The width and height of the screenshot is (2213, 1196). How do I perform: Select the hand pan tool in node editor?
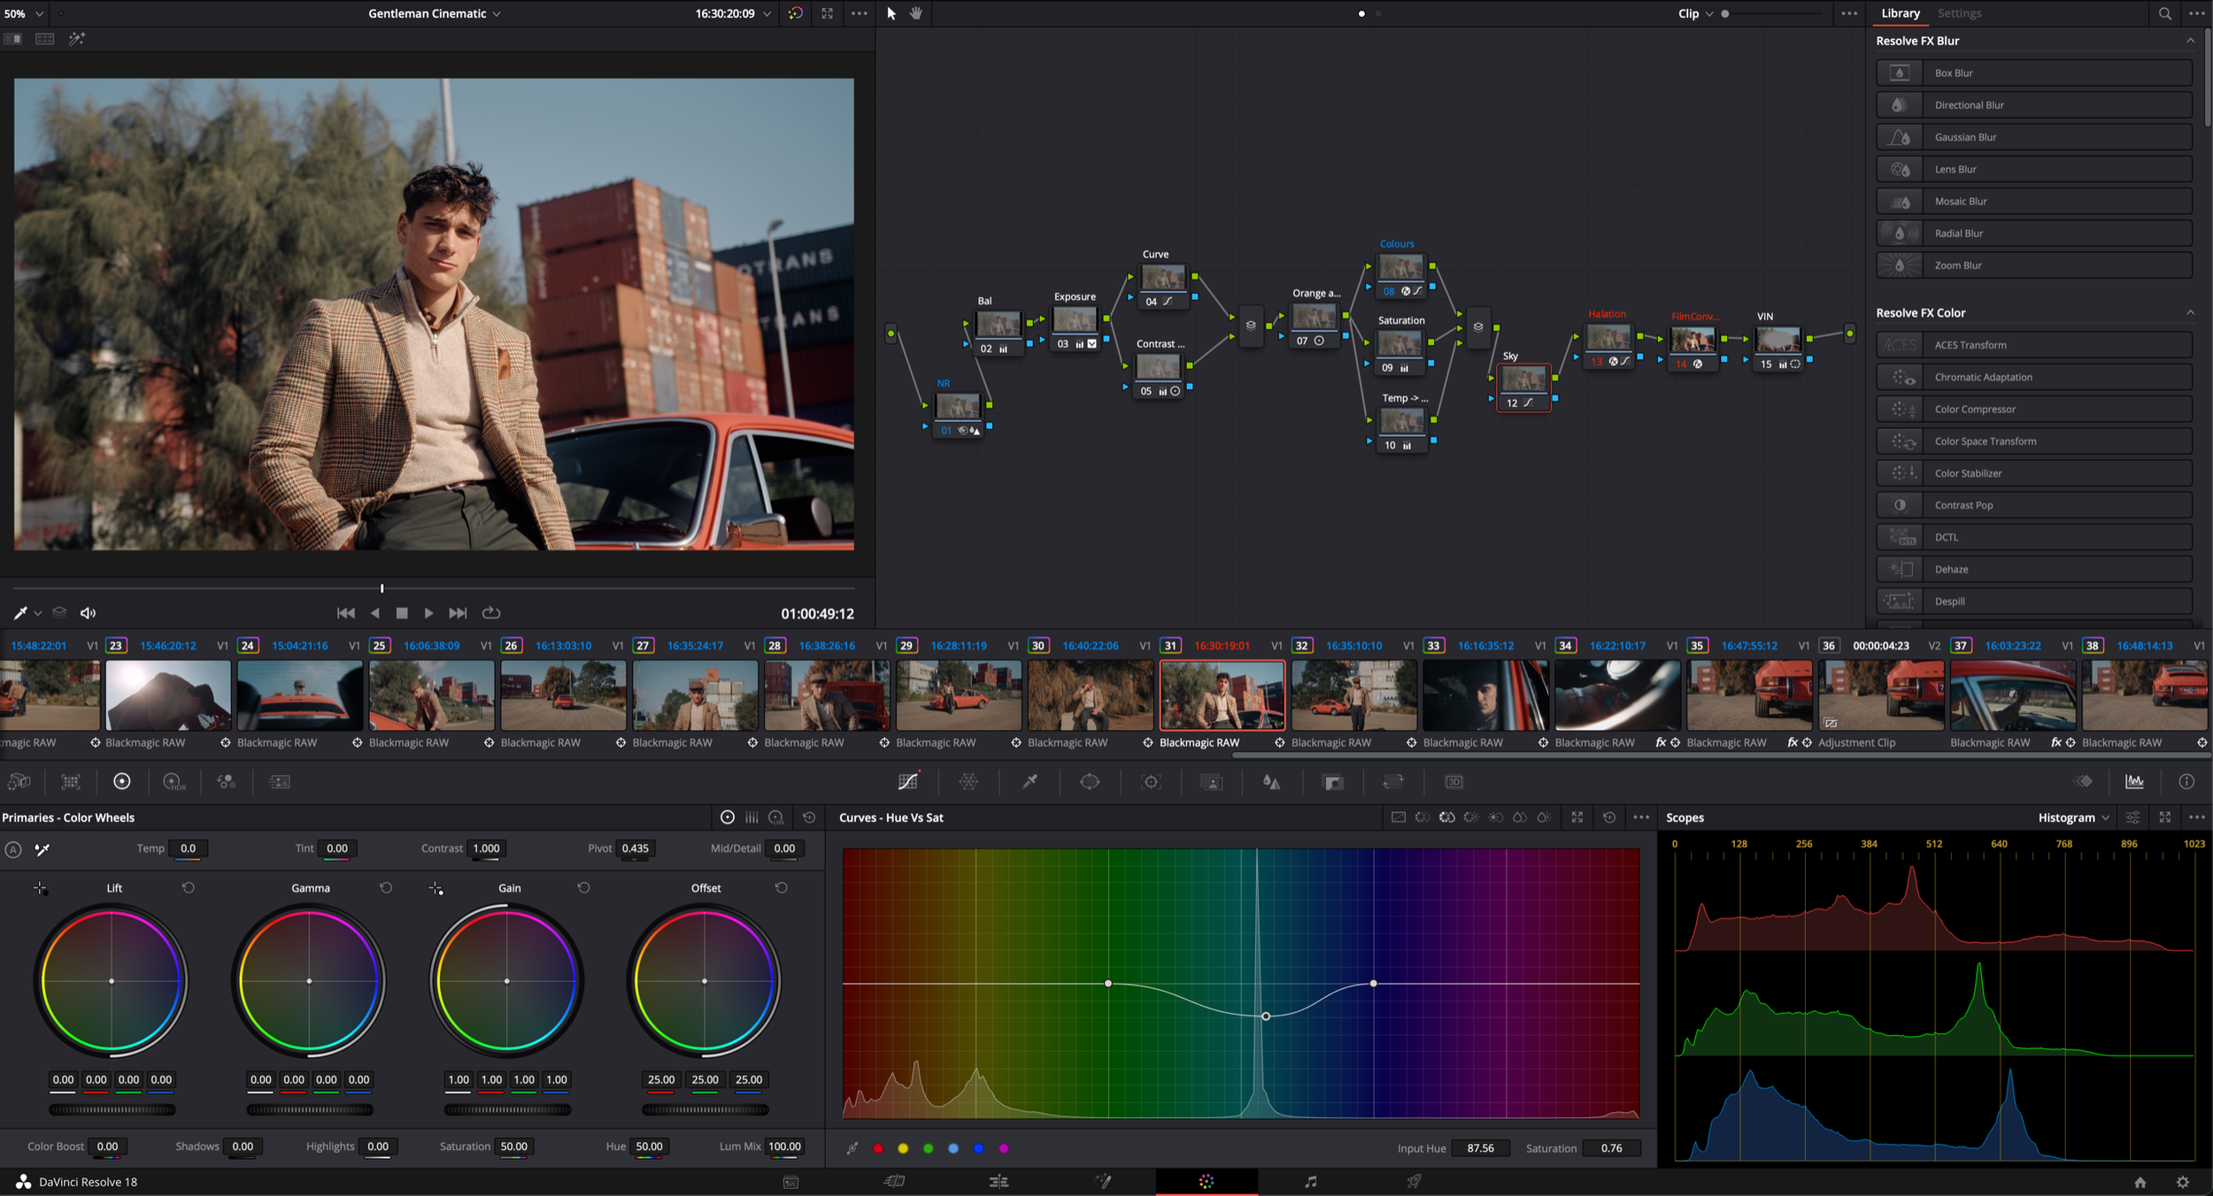point(916,13)
